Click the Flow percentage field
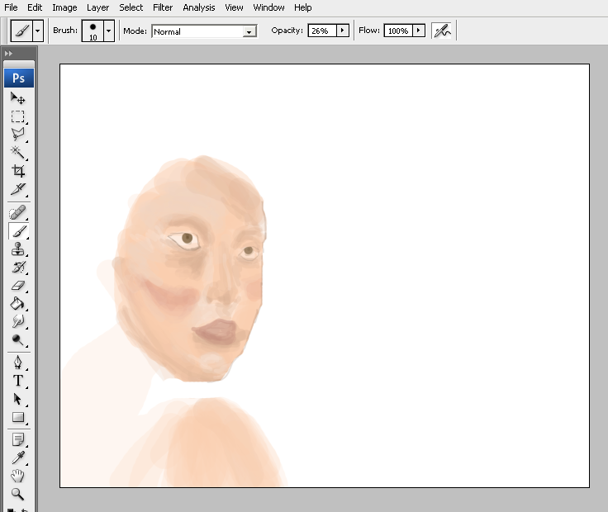This screenshot has height=512, width=608. click(397, 31)
